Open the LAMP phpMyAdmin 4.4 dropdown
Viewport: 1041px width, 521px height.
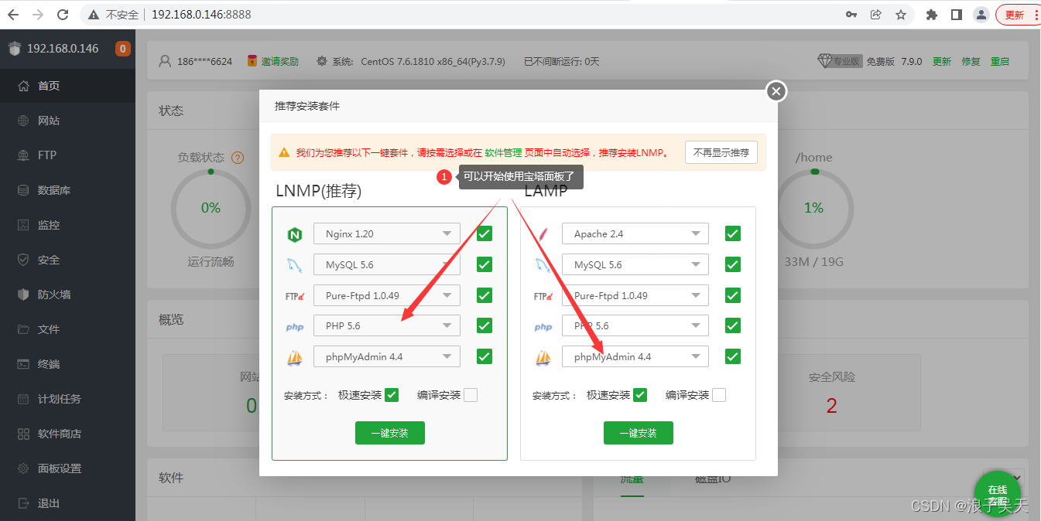click(x=635, y=356)
